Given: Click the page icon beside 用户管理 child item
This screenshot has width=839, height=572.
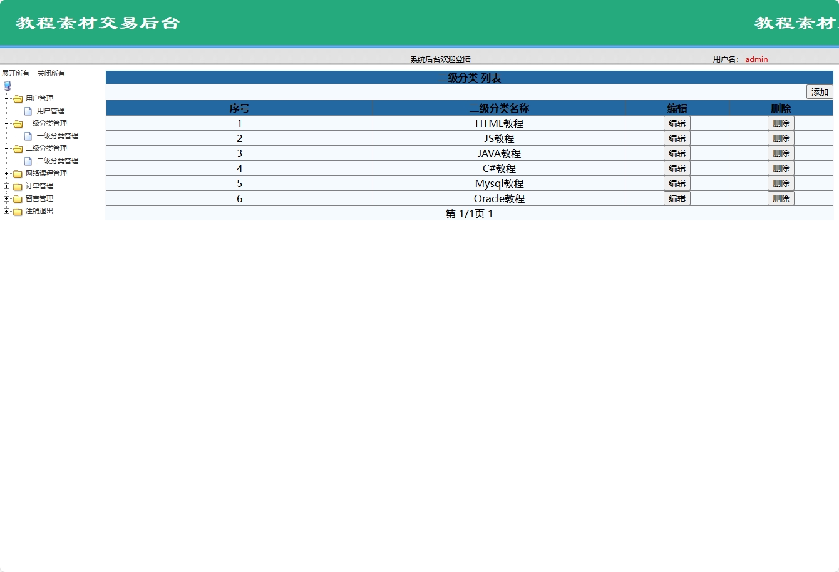Looking at the screenshot, I should tap(28, 111).
